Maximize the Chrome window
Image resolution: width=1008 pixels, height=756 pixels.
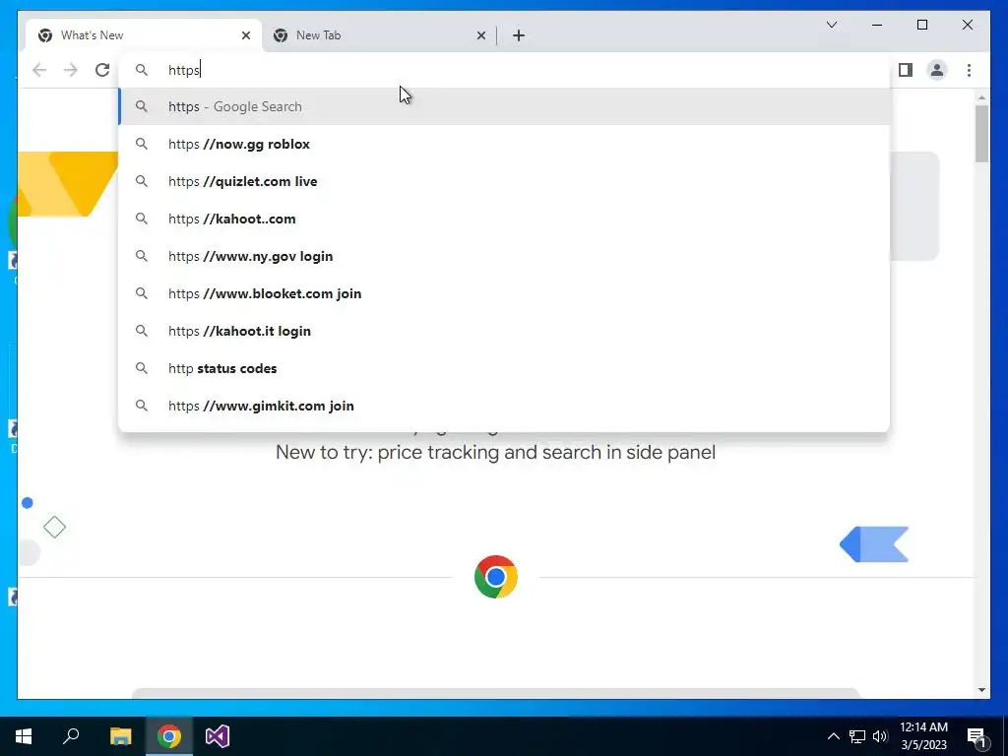921,25
